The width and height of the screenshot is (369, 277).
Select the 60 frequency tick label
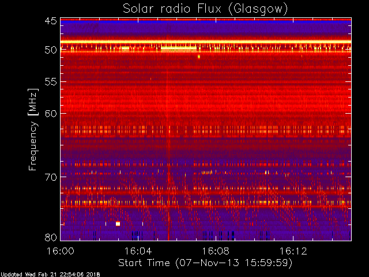pyautogui.click(x=51, y=114)
